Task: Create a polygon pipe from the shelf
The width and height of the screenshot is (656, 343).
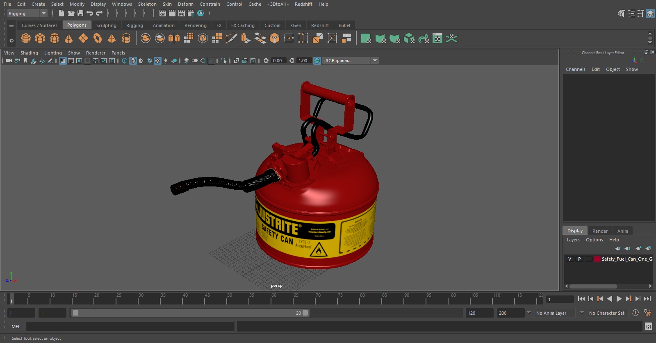Action: coord(126,39)
